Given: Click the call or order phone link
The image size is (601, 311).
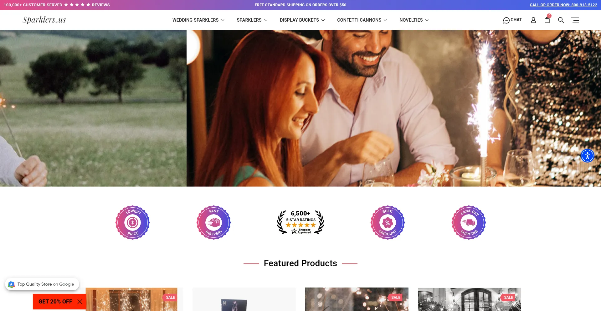Looking at the screenshot, I should (563, 5).
